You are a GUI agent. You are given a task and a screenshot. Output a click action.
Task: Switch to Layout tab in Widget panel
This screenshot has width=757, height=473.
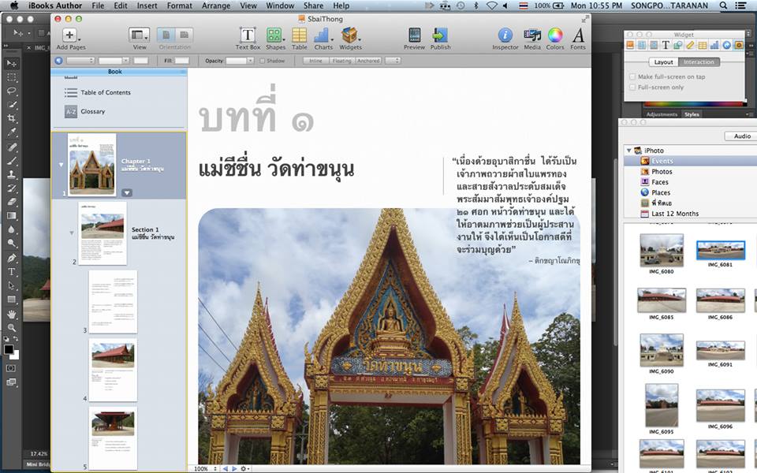(663, 62)
